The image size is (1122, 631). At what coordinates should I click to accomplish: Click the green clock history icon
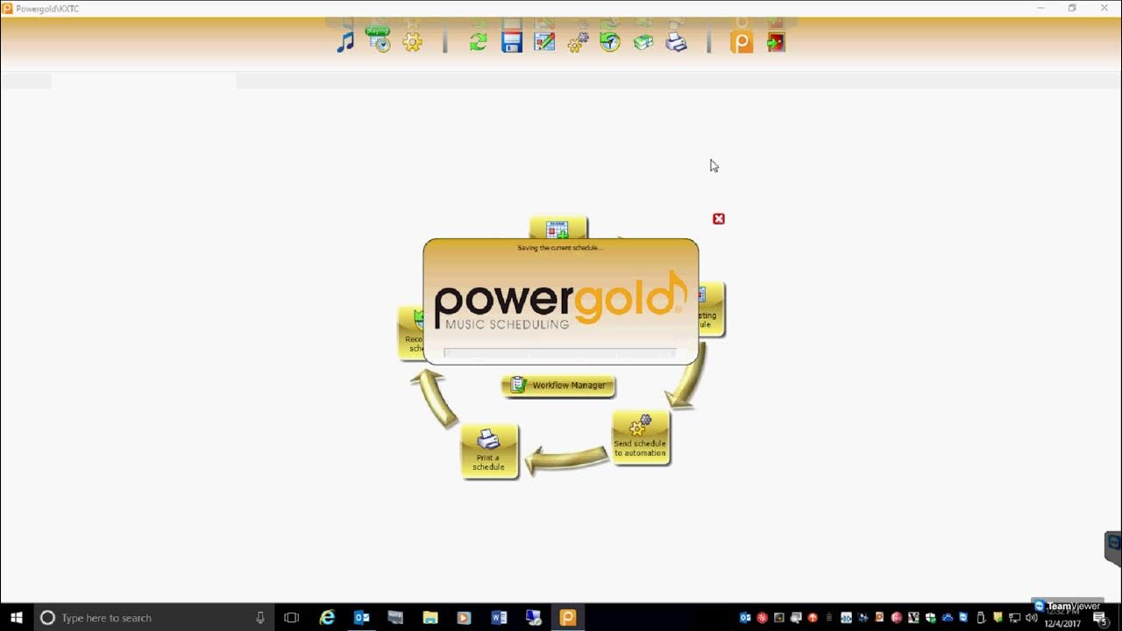610,41
